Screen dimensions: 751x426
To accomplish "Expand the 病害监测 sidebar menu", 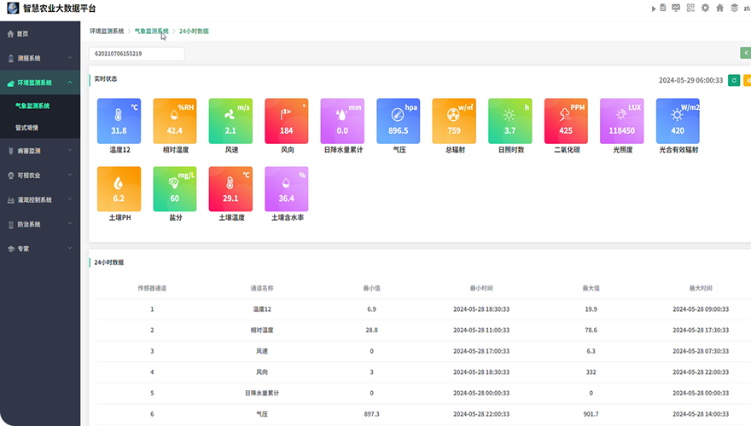I will (40, 151).
